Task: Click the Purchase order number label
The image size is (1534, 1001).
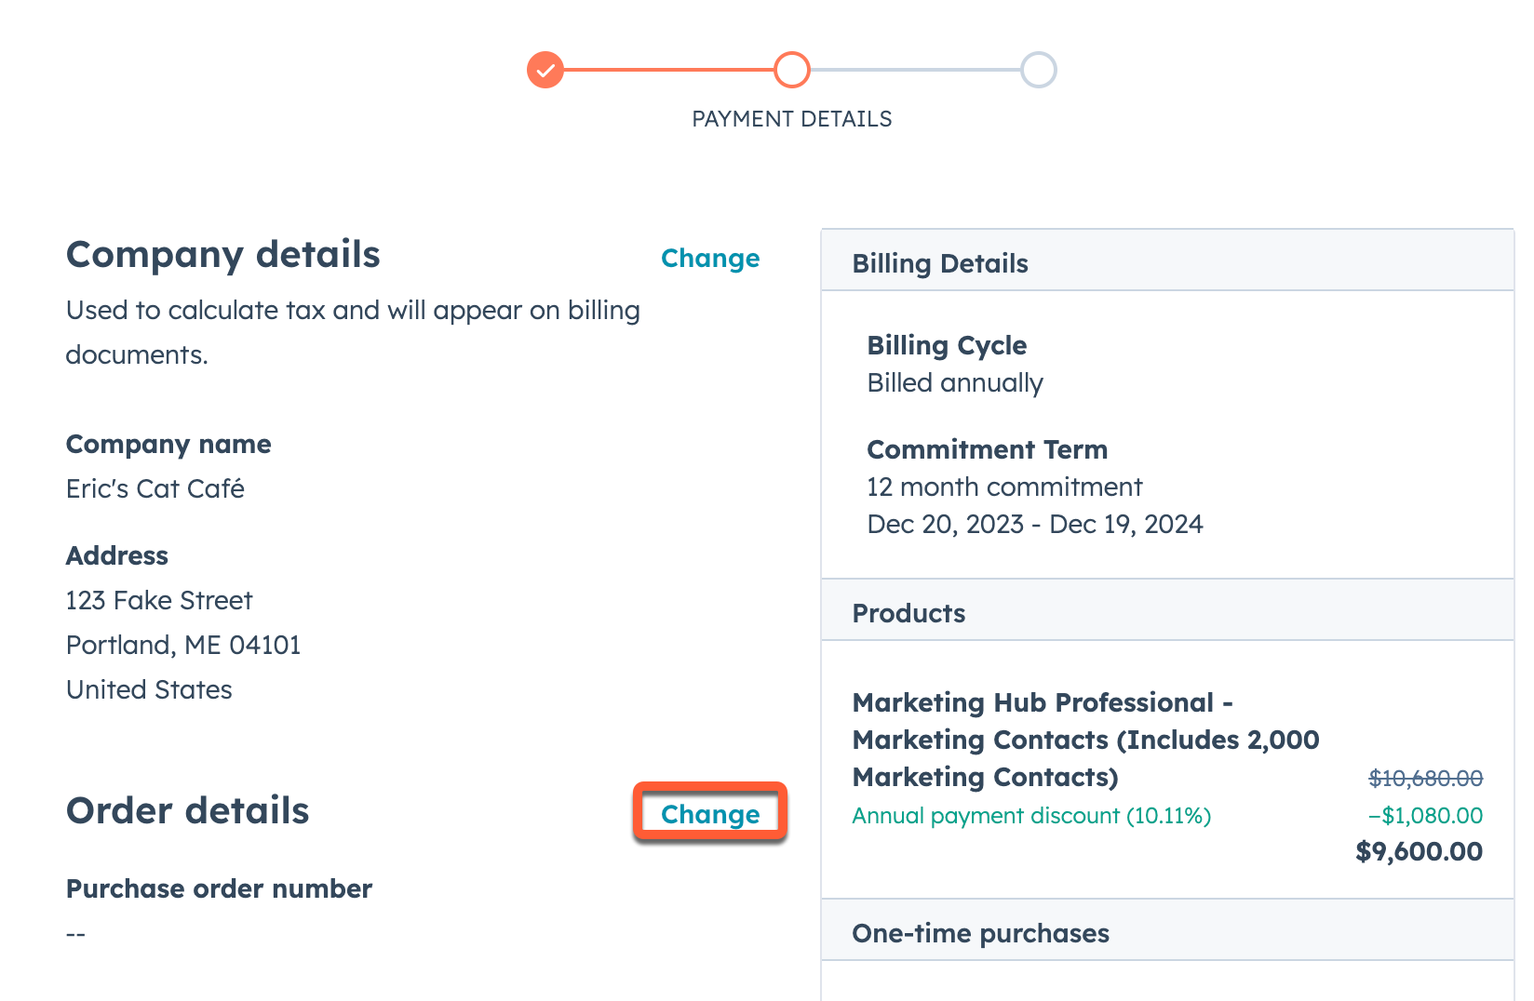Action: [x=219, y=888]
